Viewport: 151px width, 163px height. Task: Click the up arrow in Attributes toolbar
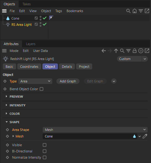pos(116,51)
